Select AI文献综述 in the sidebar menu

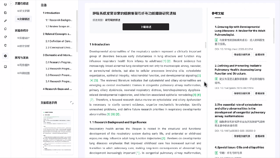coord(23,19)
